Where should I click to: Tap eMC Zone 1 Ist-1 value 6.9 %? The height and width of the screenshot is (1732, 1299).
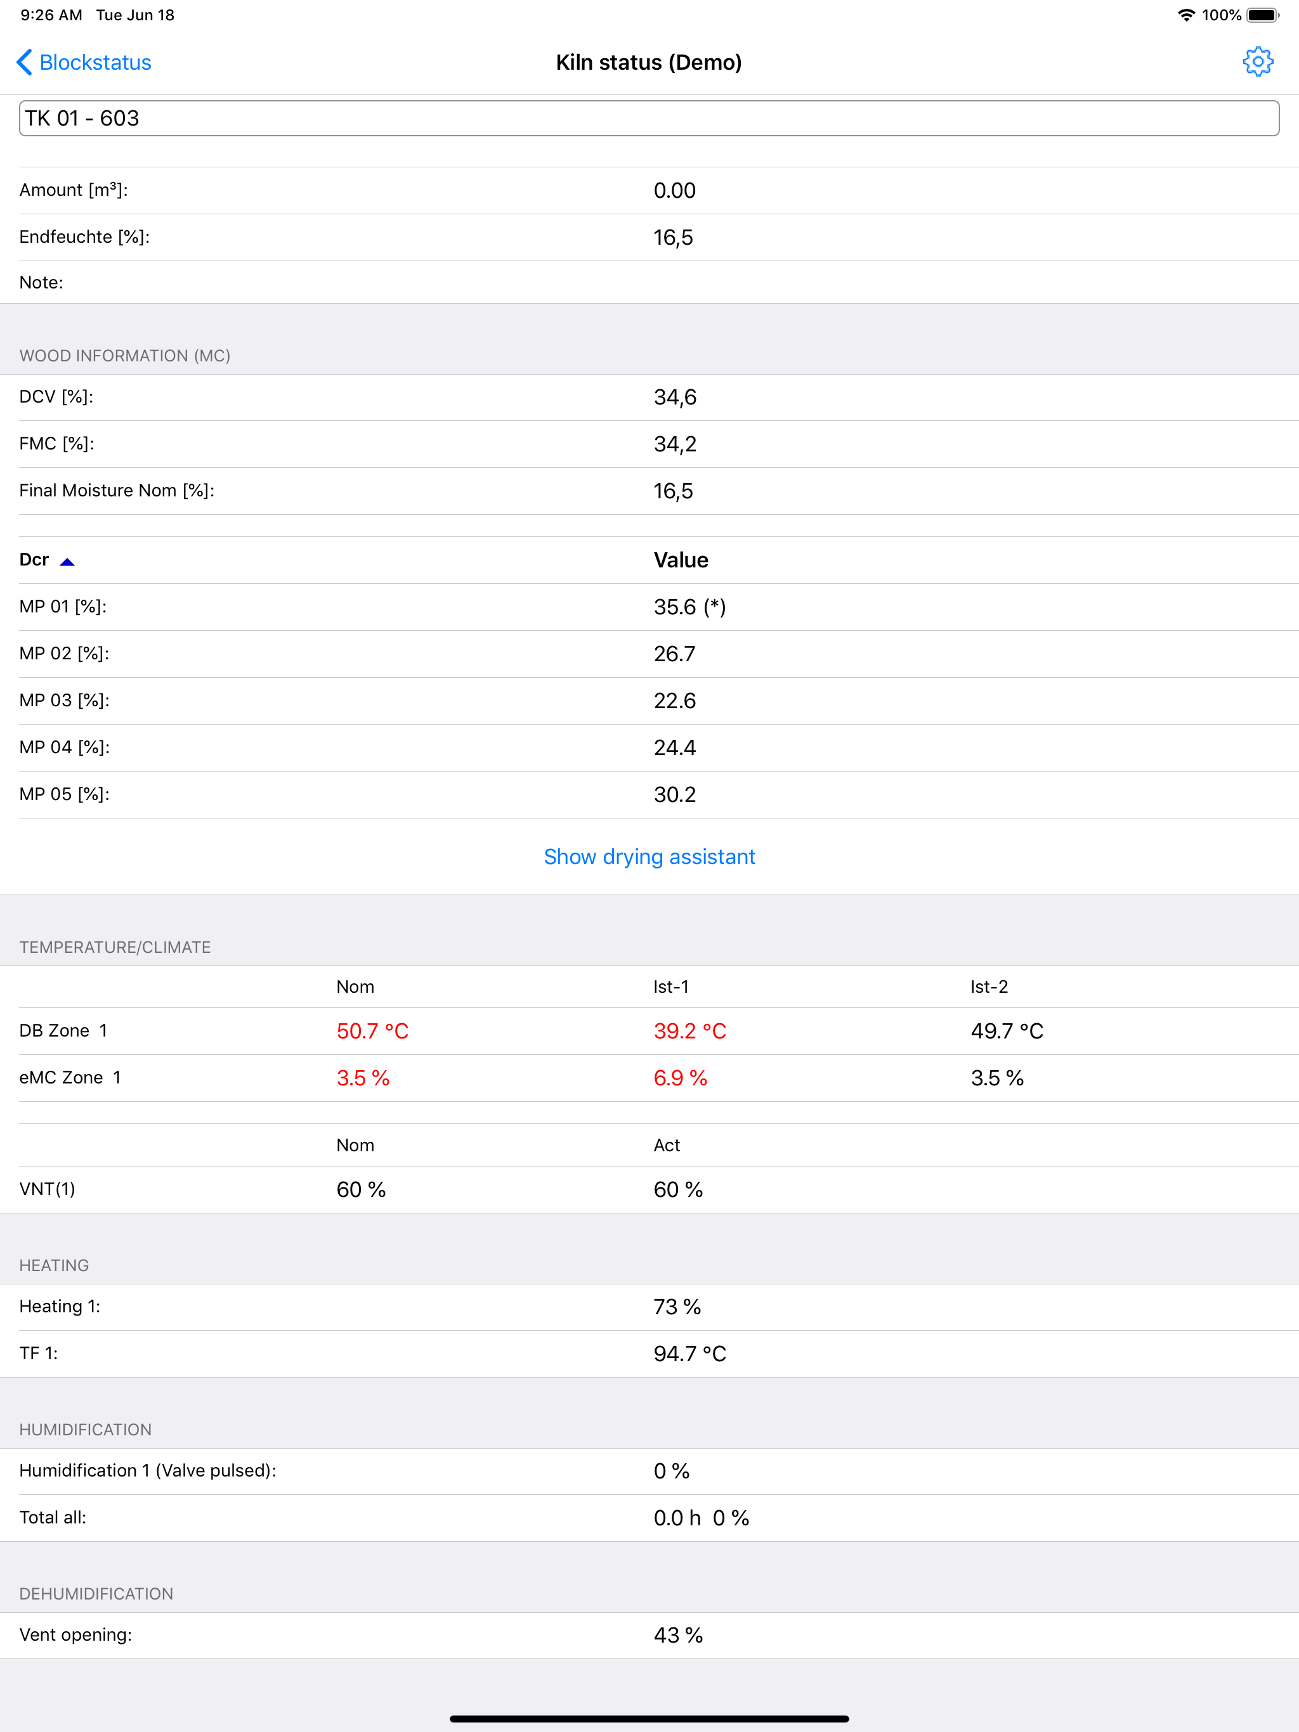(x=680, y=1078)
